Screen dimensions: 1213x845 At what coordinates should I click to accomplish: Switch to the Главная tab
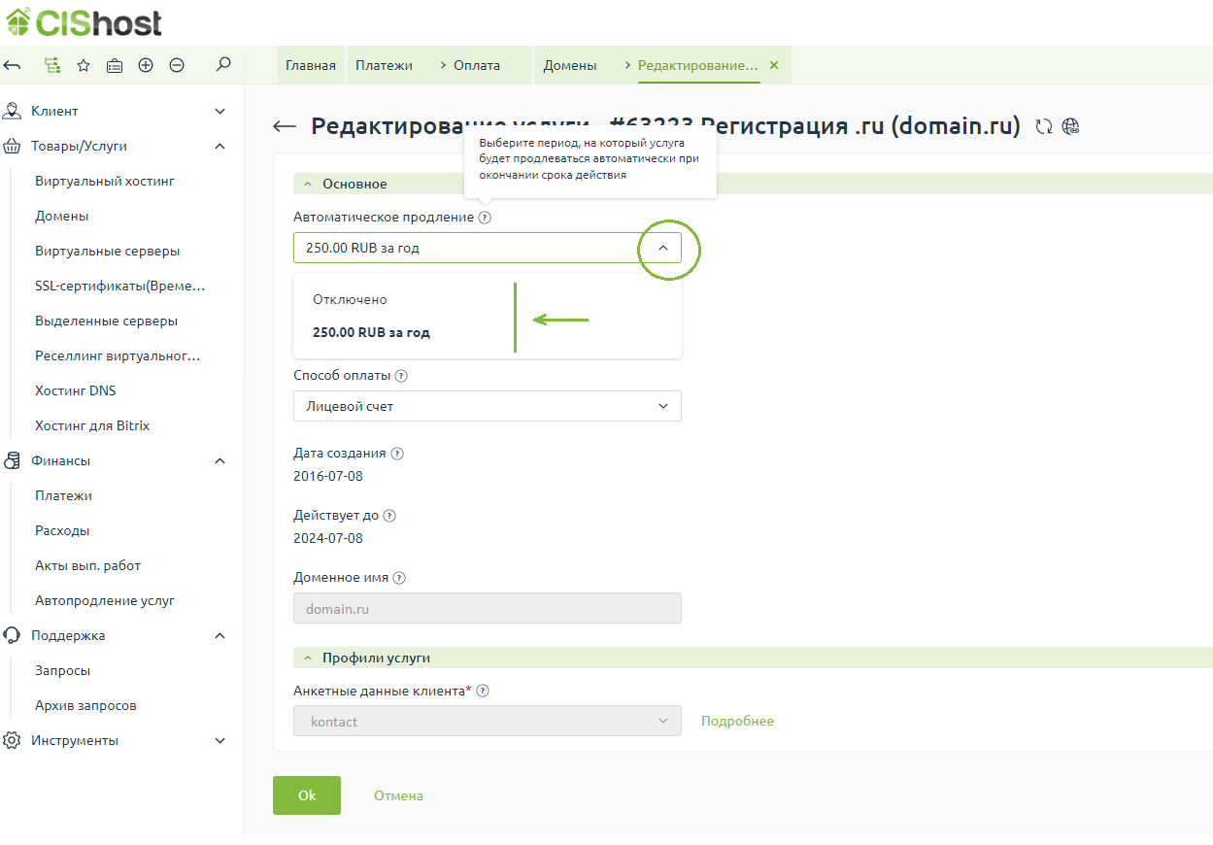(x=310, y=65)
